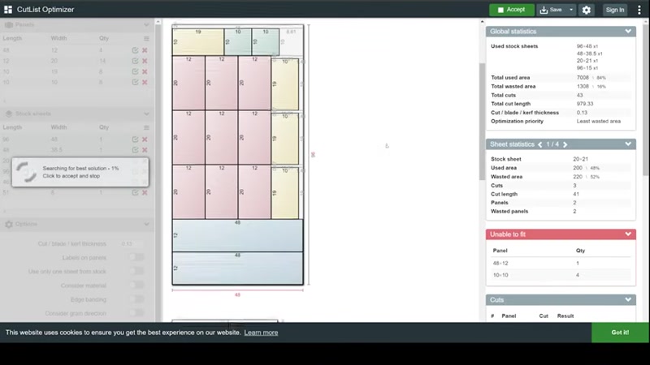The width and height of the screenshot is (650, 365).
Task: Click the Panels section header icon
Action: tap(9, 25)
